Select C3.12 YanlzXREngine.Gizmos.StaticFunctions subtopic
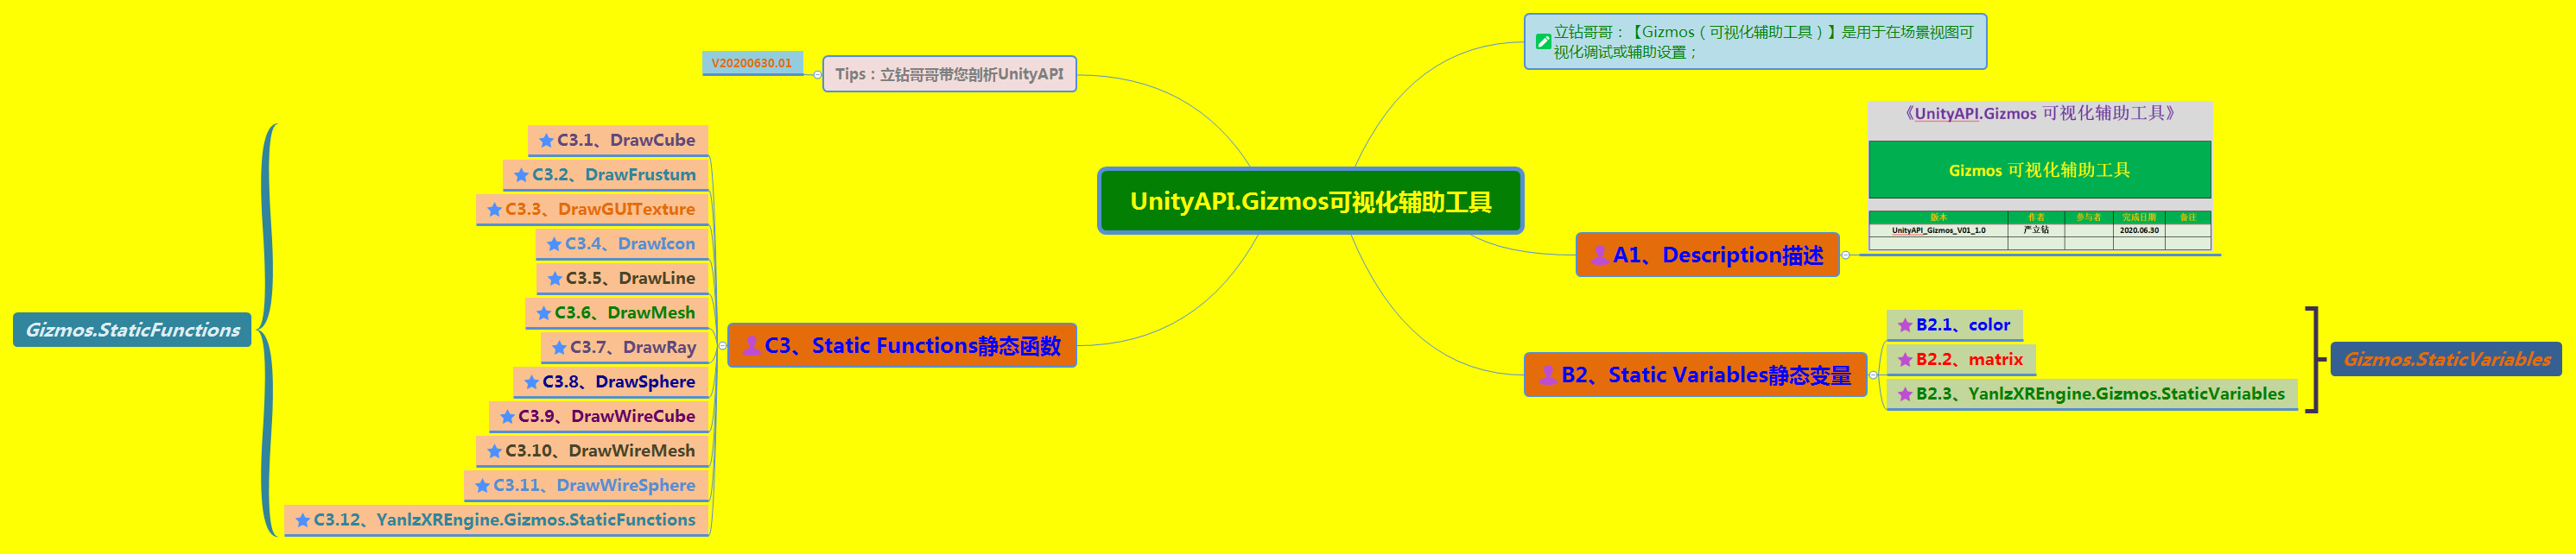 click(496, 520)
